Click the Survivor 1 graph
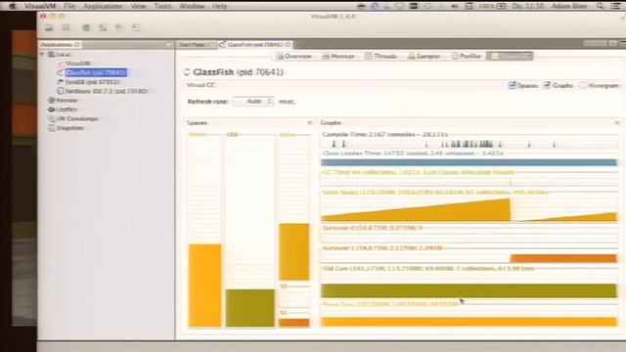 (469, 258)
